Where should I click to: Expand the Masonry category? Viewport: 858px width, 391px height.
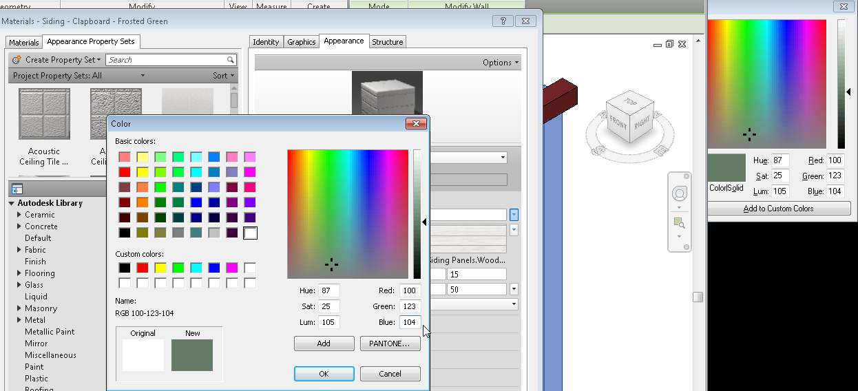tap(19, 308)
